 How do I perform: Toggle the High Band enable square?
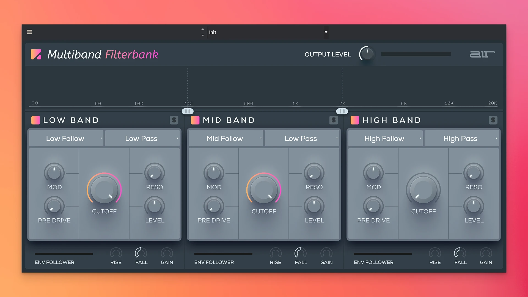tap(355, 120)
